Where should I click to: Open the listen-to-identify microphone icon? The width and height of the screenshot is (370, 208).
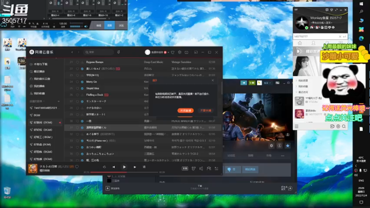click(x=118, y=52)
